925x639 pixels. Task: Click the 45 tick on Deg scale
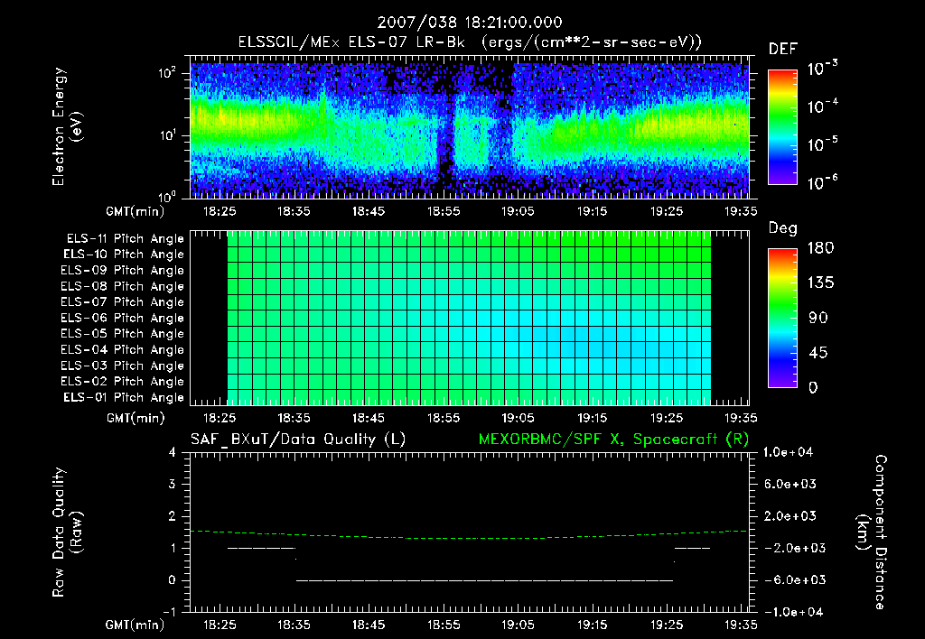pos(818,353)
